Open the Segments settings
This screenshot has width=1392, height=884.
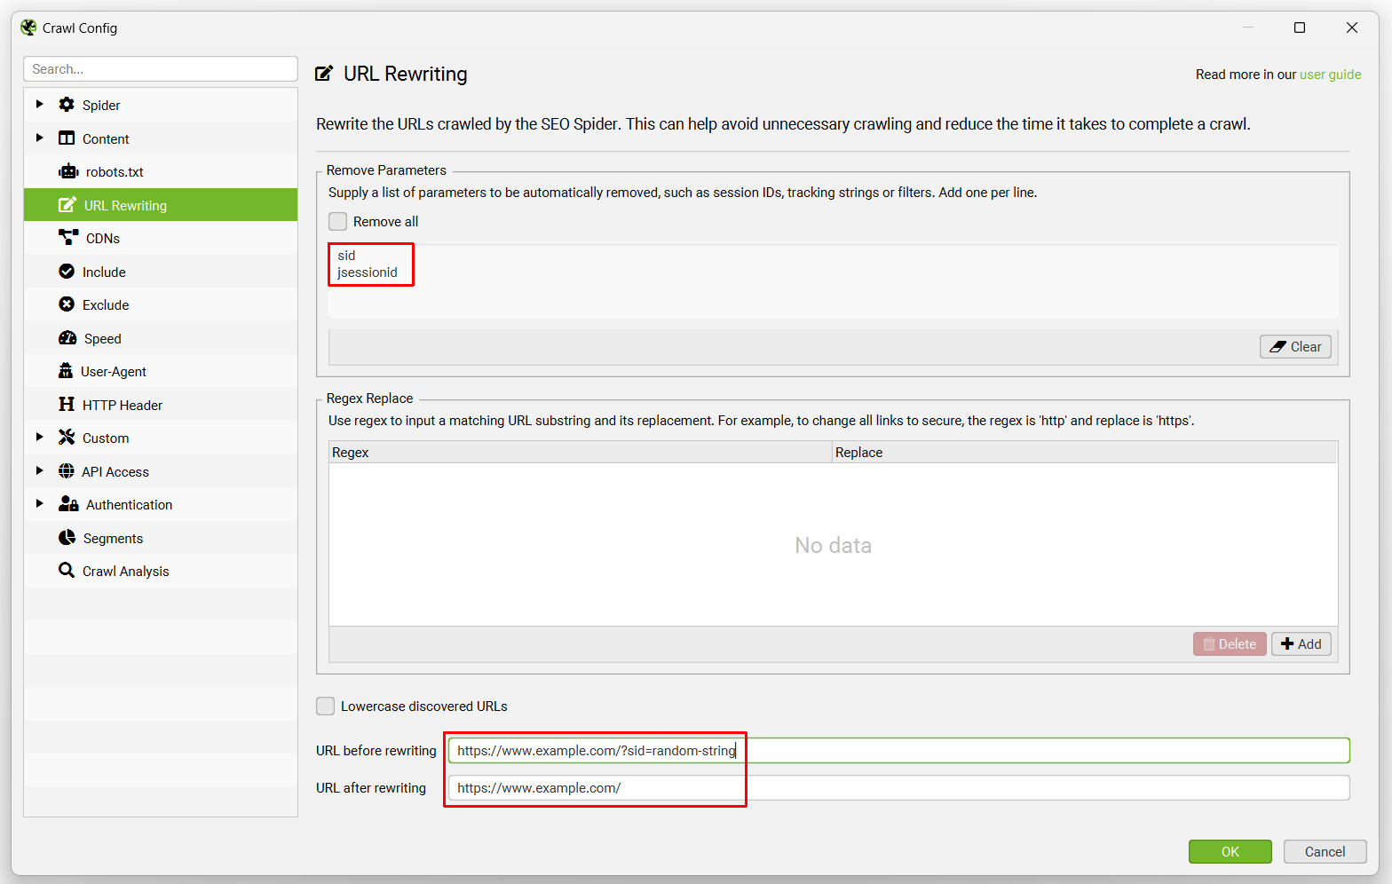coord(161,538)
